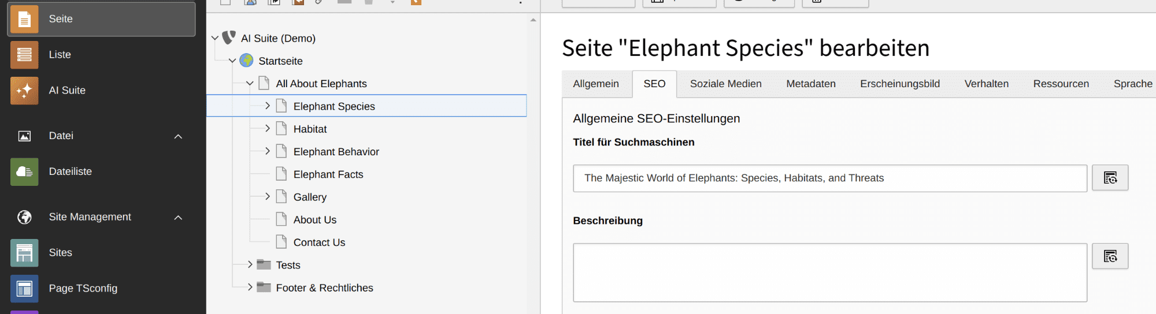The height and width of the screenshot is (314, 1156).
Task: Collapse the All About Elephants node
Action: tap(250, 83)
